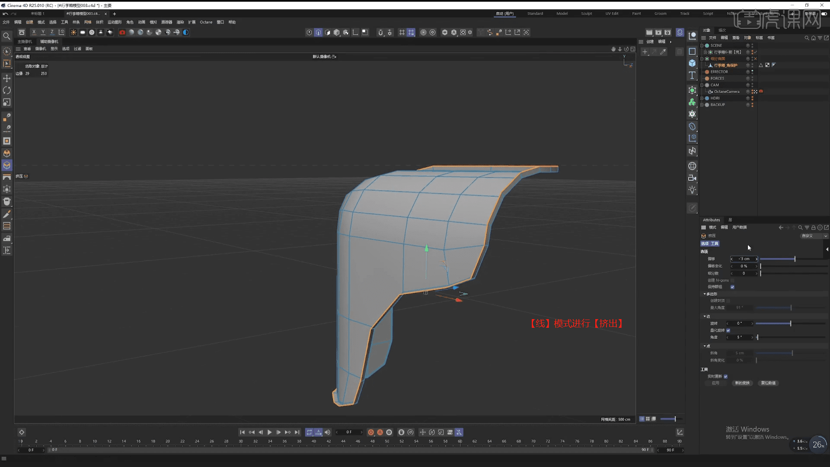
Task: Toggle visibility dots of EFFECTOR object
Action: click(x=752, y=72)
